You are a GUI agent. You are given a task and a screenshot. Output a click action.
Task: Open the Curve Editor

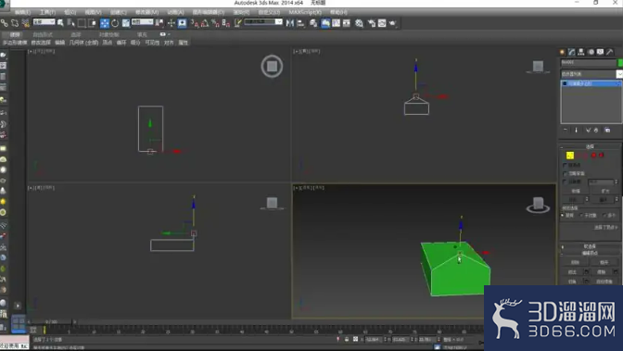(337, 23)
